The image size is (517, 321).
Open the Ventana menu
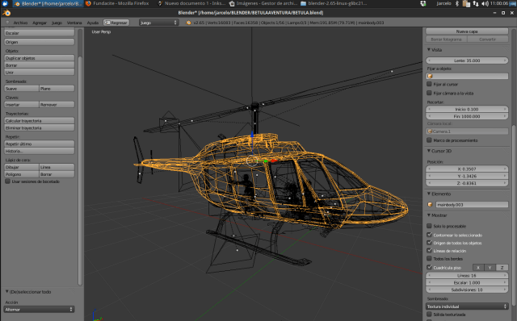click(74, 23)
